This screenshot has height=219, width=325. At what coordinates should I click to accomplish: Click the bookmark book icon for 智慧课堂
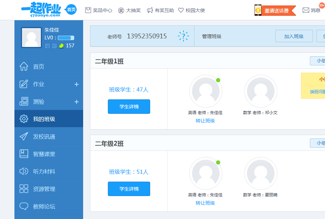(24, 154)
